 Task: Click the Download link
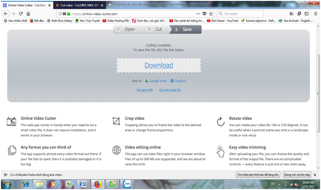158,65
